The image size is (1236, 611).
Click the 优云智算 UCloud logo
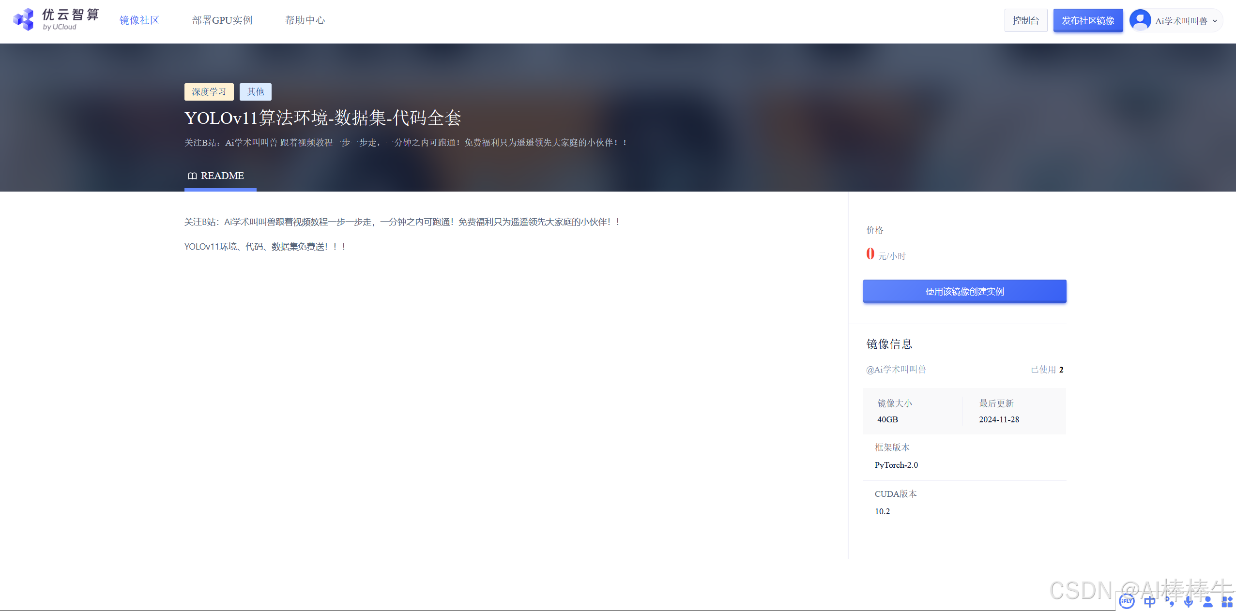(56, 20)
